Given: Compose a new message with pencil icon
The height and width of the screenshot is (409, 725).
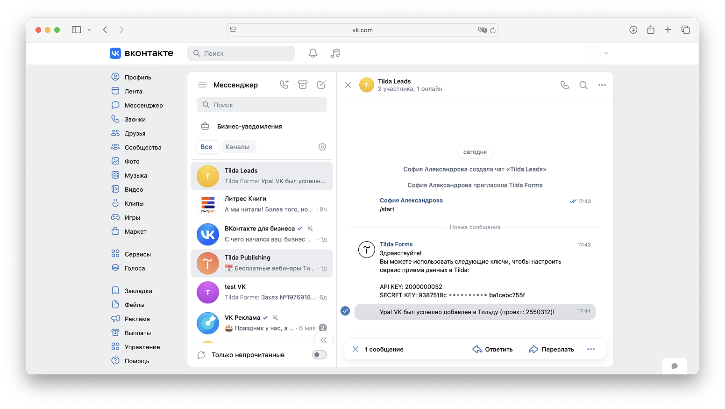Looking at the screenshot, I should [321, 85].
